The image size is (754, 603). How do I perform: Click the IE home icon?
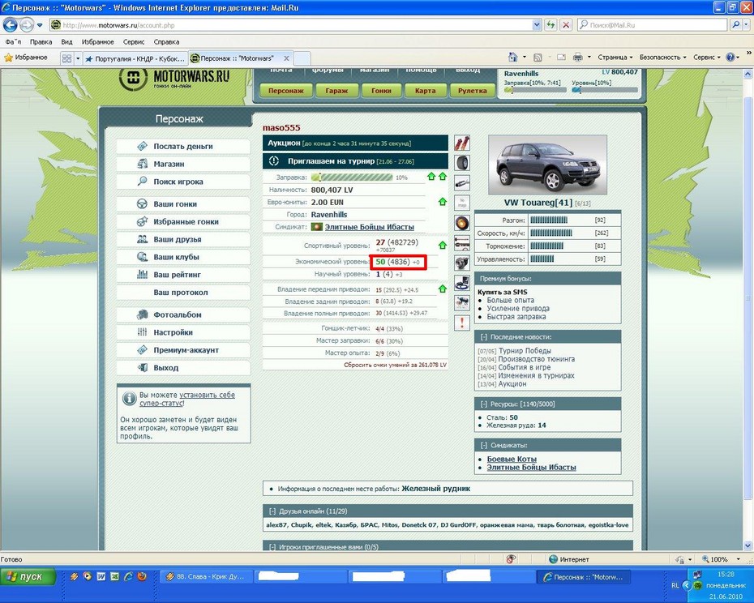[x=513, y=58]
